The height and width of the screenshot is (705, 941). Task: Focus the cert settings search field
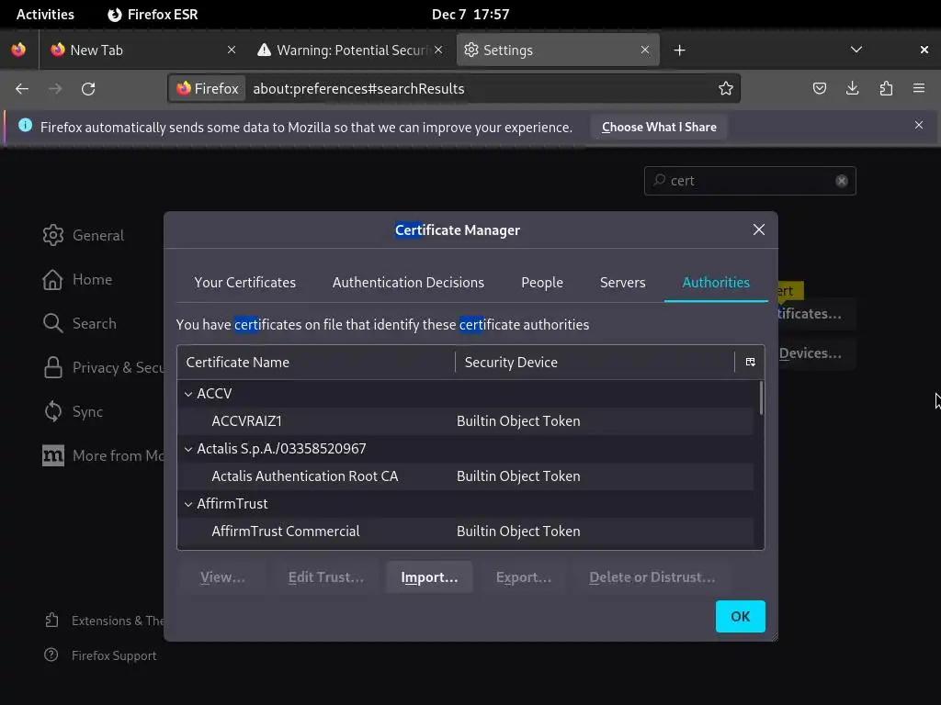pos(750,181)
